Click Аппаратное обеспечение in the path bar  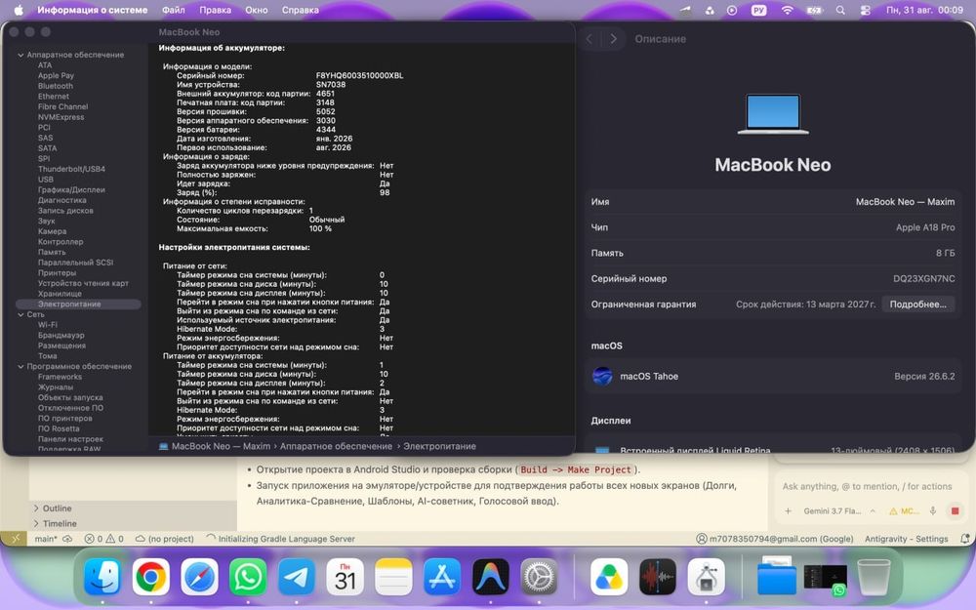click(x=336, y=446)
